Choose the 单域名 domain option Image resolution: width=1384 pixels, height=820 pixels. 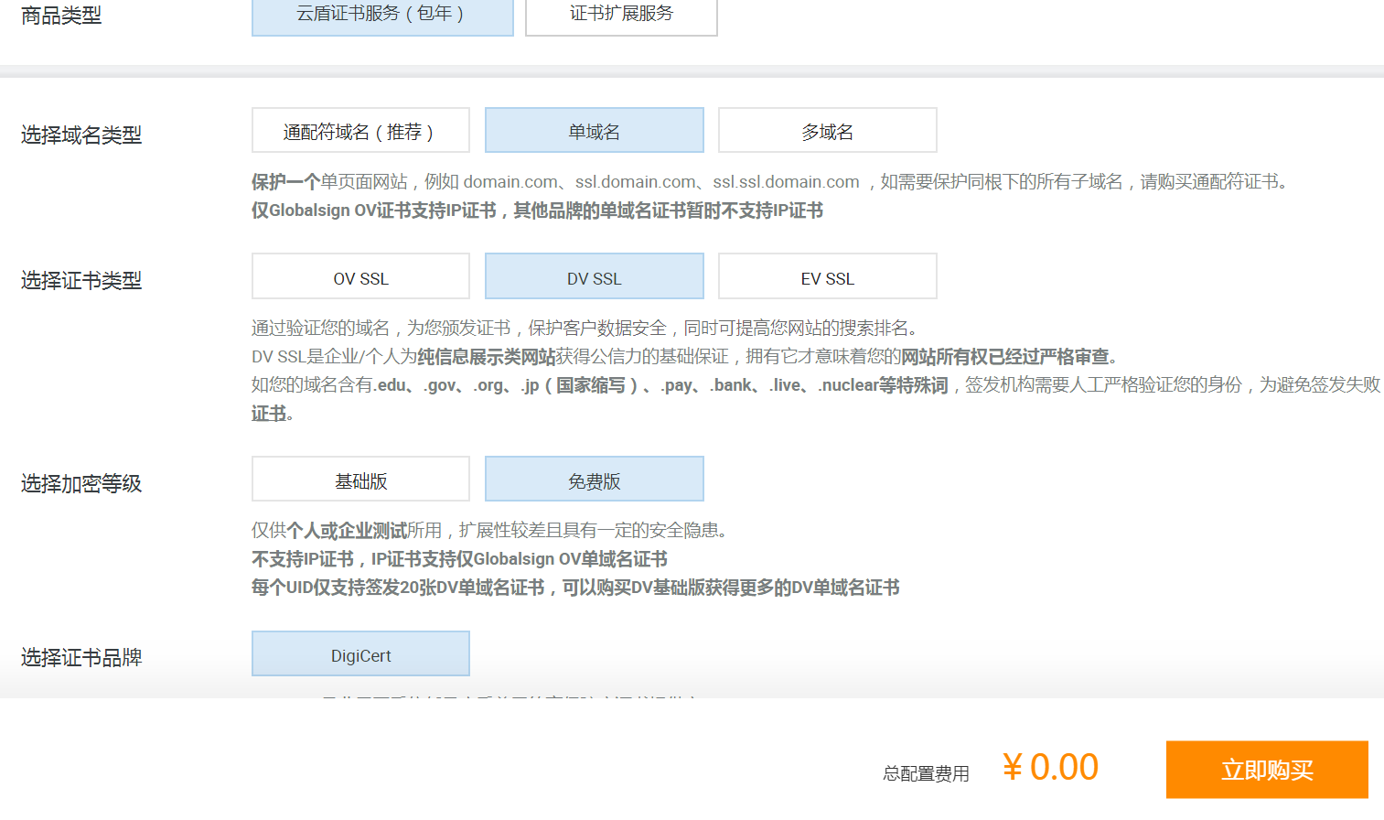tap(593, 130)
